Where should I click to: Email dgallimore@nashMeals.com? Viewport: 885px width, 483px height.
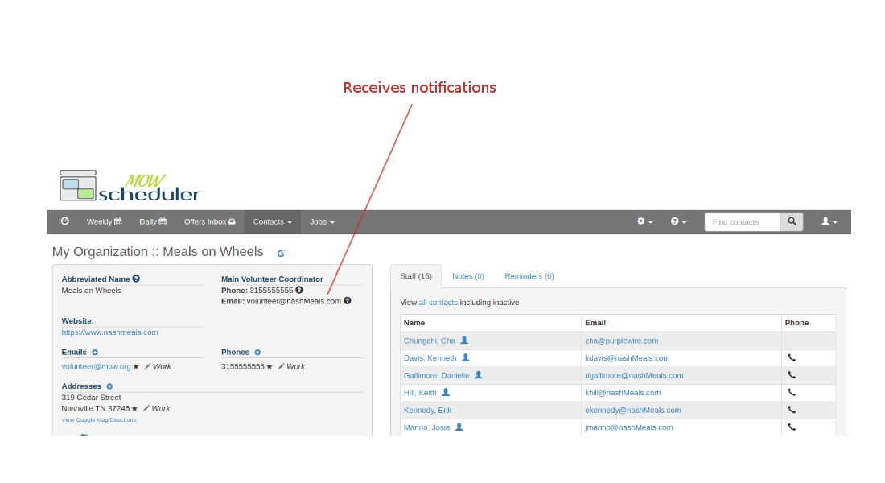click(x=634, y=376)
